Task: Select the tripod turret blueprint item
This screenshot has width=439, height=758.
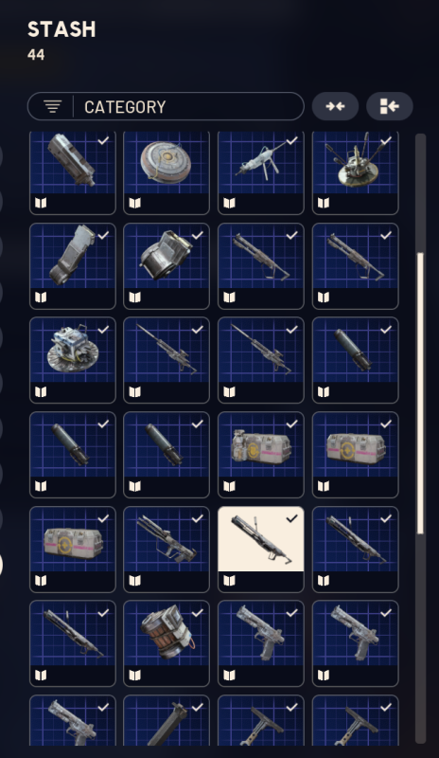Action: click(261, 172)
